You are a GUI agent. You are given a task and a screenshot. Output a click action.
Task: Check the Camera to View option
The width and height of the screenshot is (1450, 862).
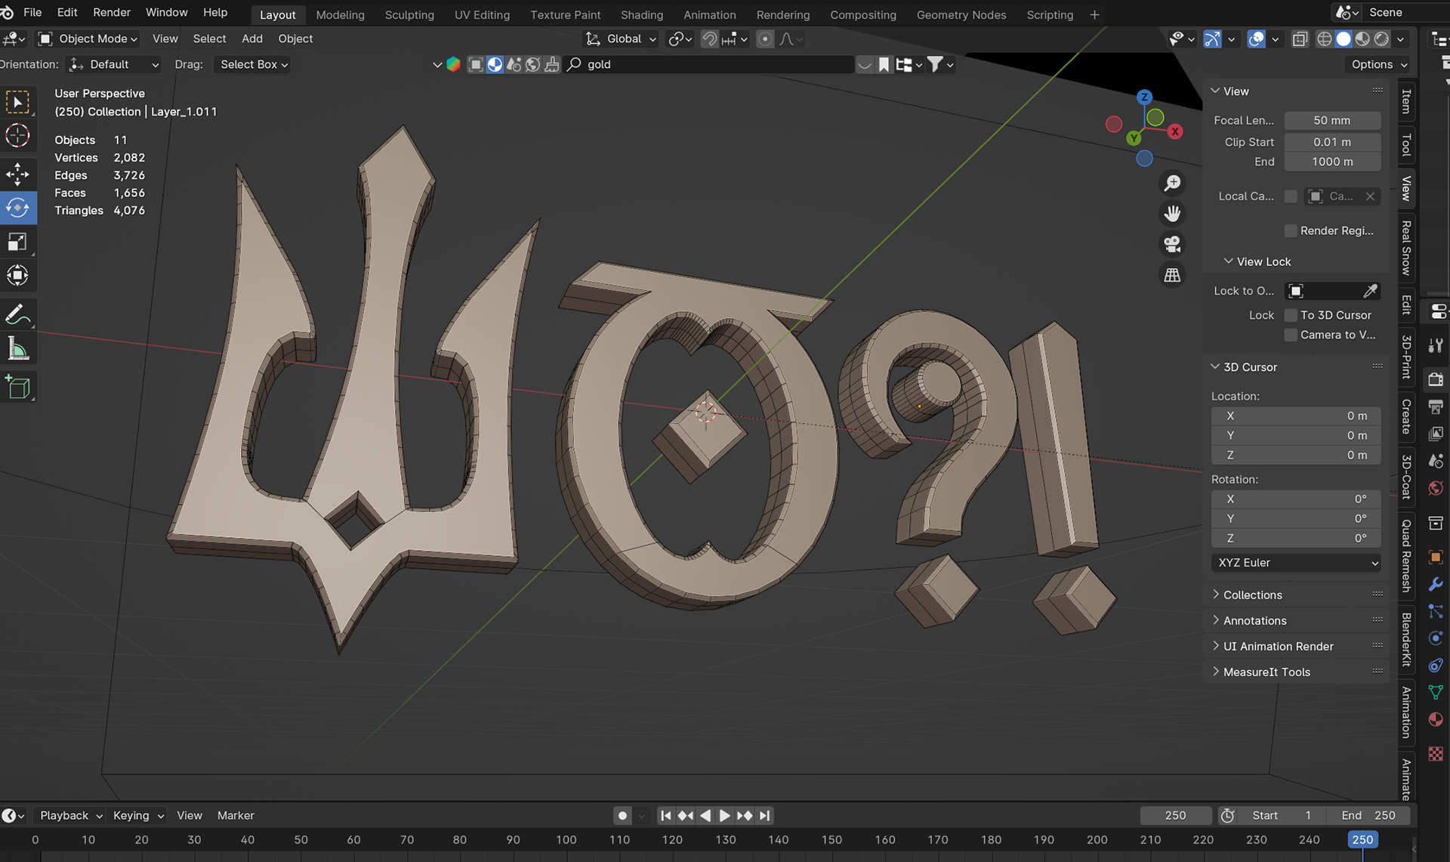pos(1291,335)
